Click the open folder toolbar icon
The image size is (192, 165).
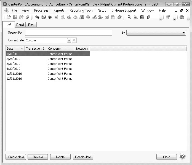point(9,17)
